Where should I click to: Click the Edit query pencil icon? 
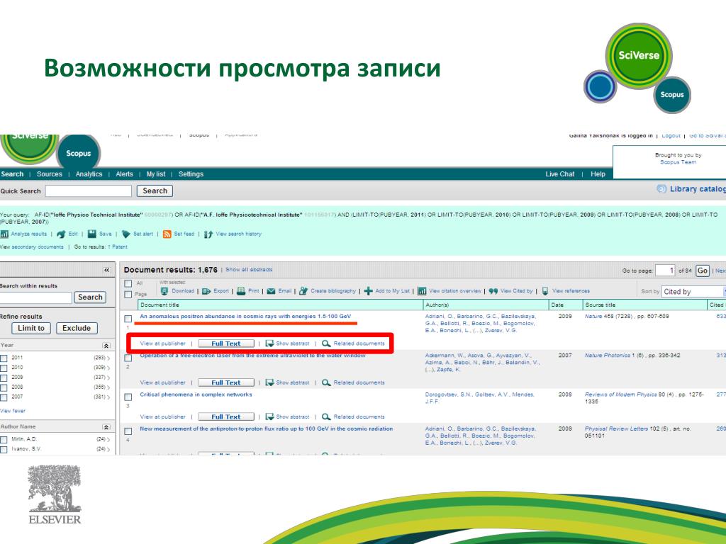click(61, 234)
